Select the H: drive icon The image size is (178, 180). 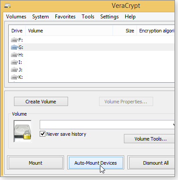pyautogui.click(x=14, y=55)
